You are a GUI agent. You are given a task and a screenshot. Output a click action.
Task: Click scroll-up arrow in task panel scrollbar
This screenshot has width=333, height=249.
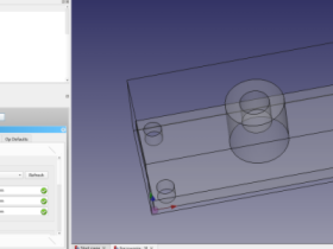60,158
